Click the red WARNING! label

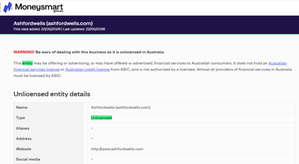coord(24,52)
